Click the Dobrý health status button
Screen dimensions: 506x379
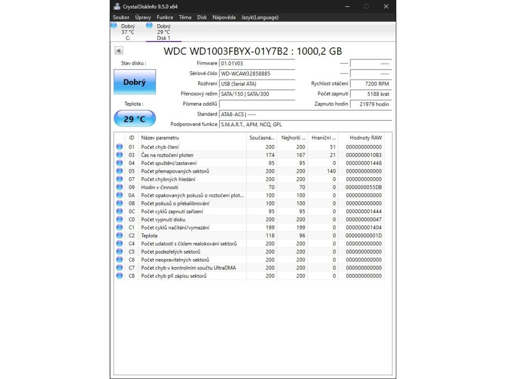tap(134, 82)
